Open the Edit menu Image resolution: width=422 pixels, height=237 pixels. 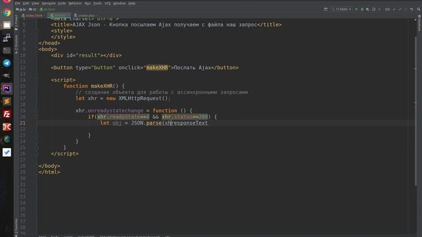tap(26, 3)
